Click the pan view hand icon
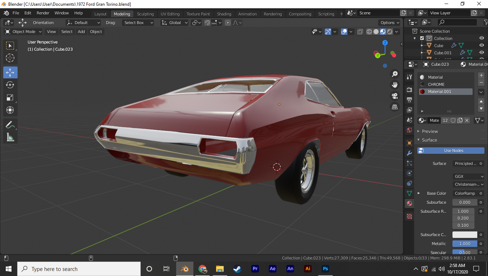488x276 pixels. pos(395,85)
